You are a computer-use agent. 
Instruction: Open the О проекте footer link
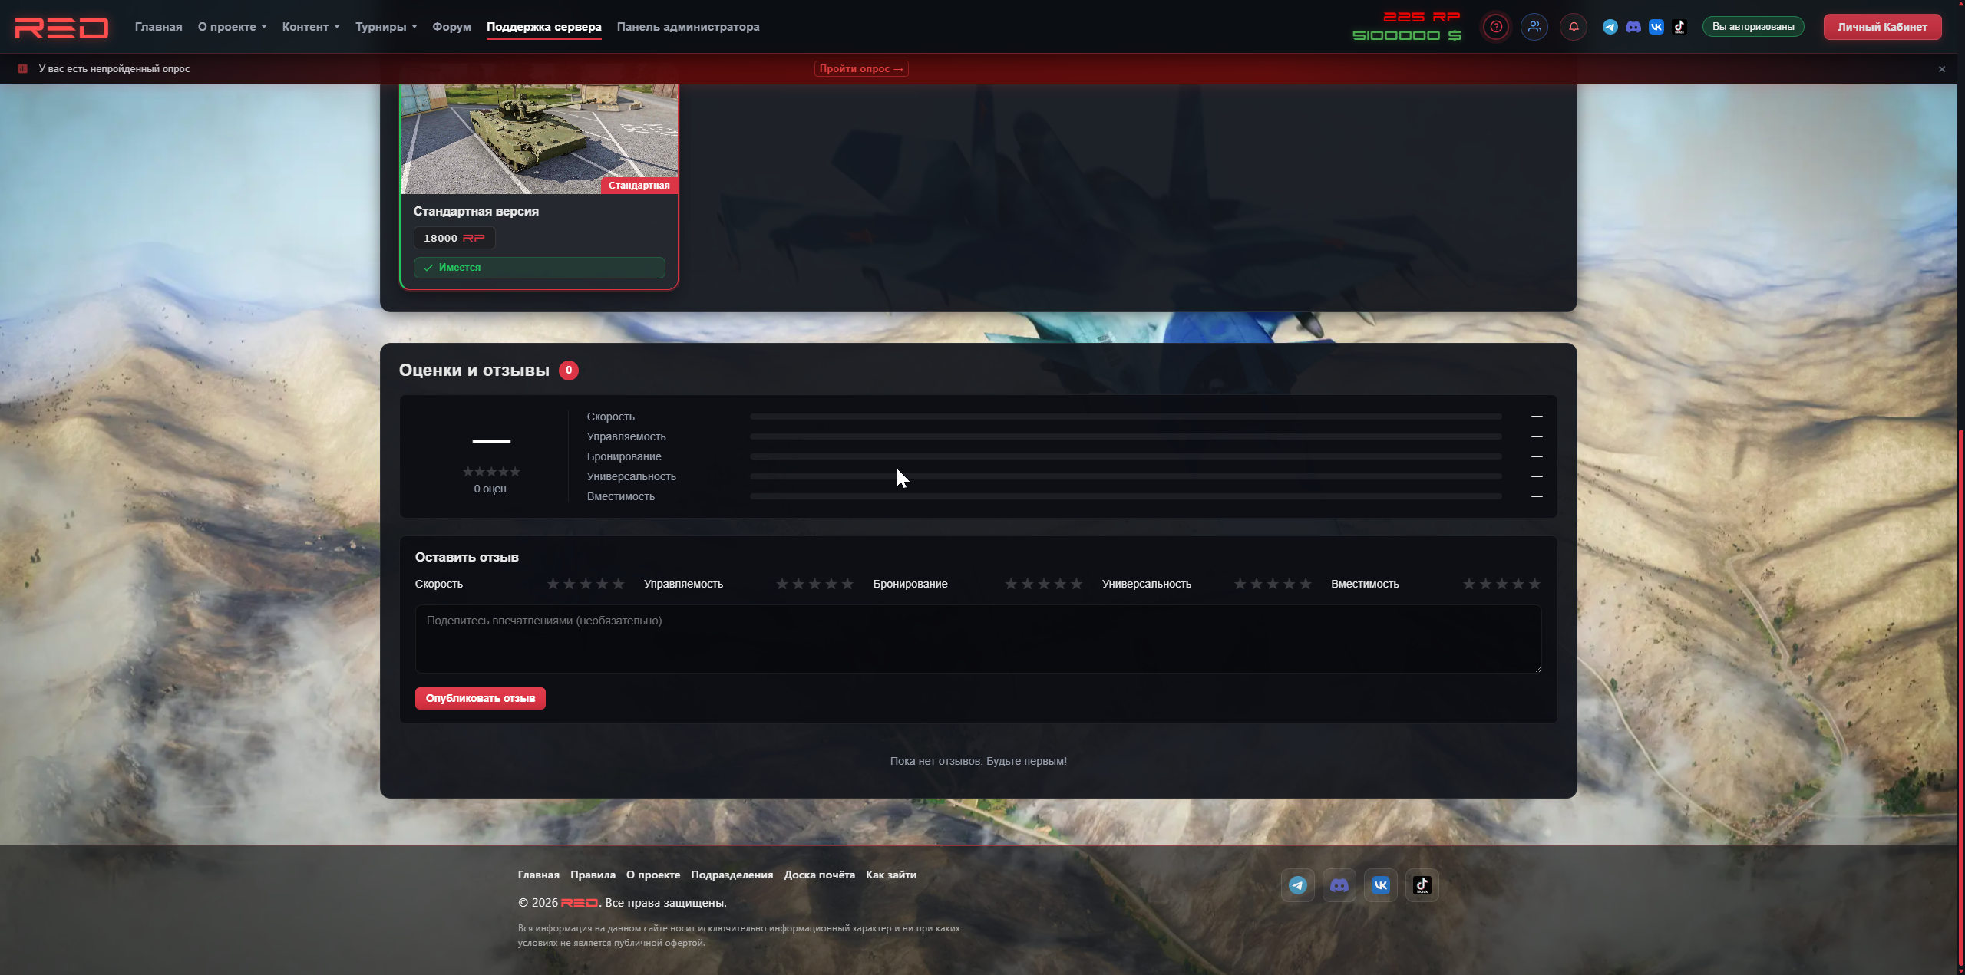[x=653, y=875]
